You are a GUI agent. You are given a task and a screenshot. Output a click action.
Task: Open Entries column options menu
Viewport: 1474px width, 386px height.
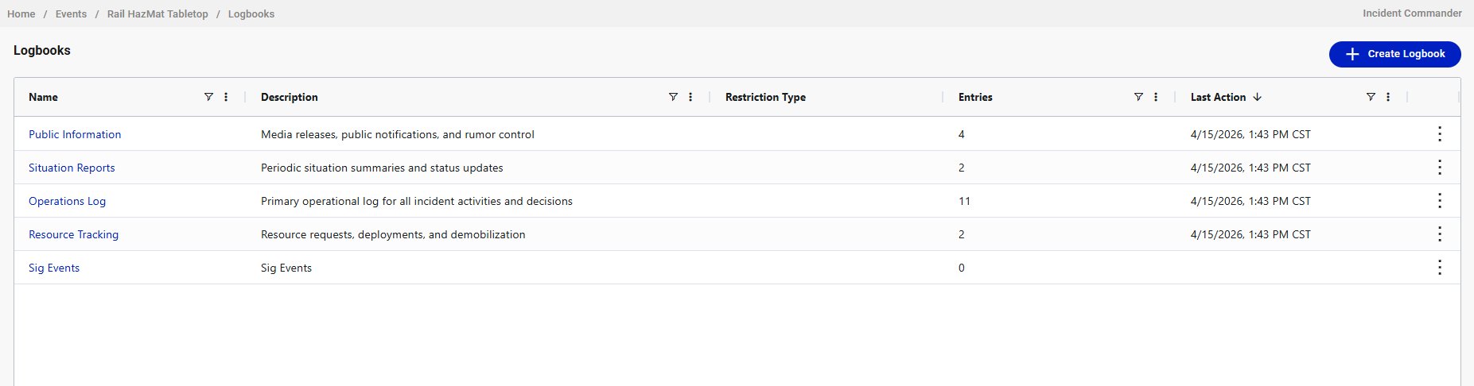pyautogui.click(x=1156, y=97)
